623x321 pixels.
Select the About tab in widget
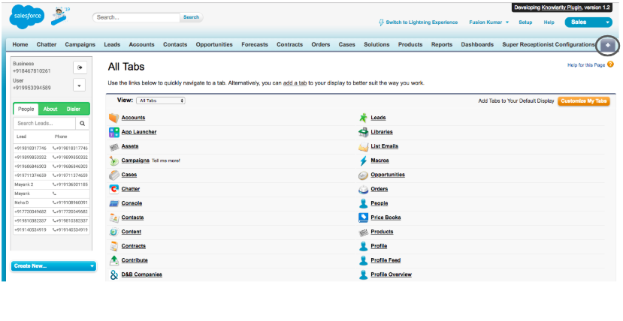tap(50, 109)
